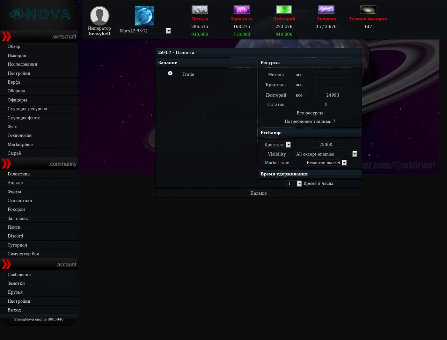447x340 pixels.
Task: Open Рекорды in the sidebar
Action: click(39, 209)
